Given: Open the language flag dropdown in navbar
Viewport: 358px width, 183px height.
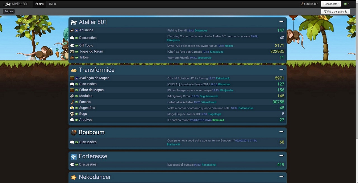Looking at the screenshot, I should [x=347, y=4].
